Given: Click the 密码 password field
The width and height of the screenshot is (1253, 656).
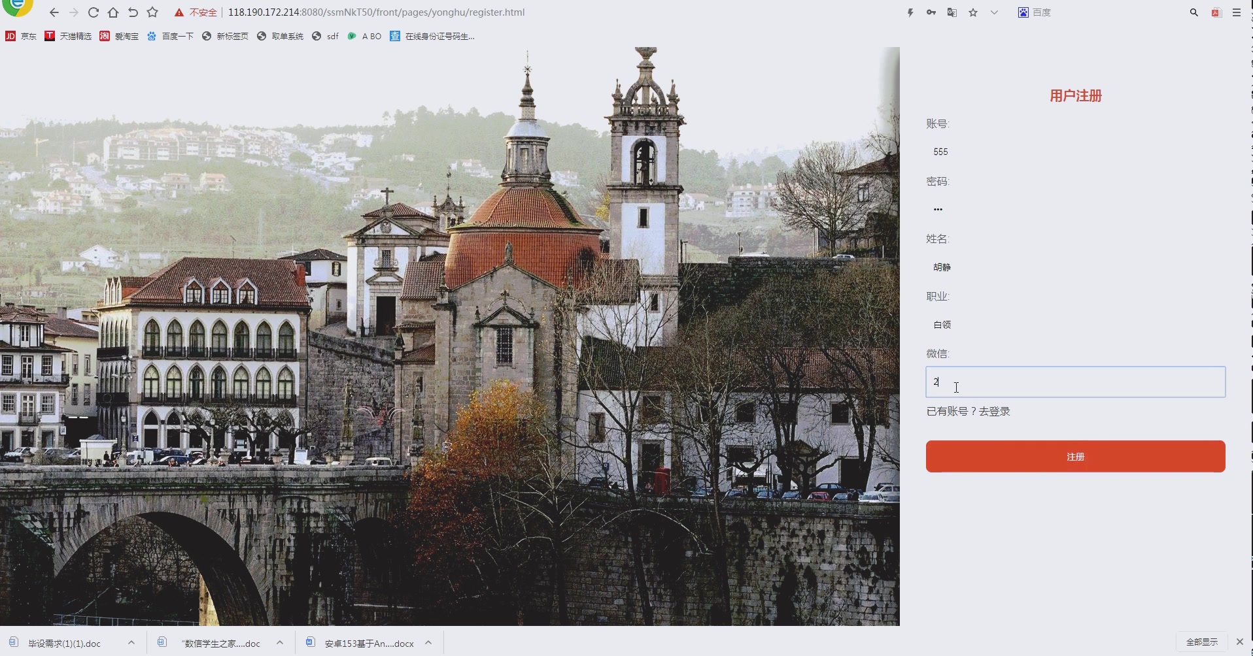Looking at the screenshot, I should tap(1075, 209).
